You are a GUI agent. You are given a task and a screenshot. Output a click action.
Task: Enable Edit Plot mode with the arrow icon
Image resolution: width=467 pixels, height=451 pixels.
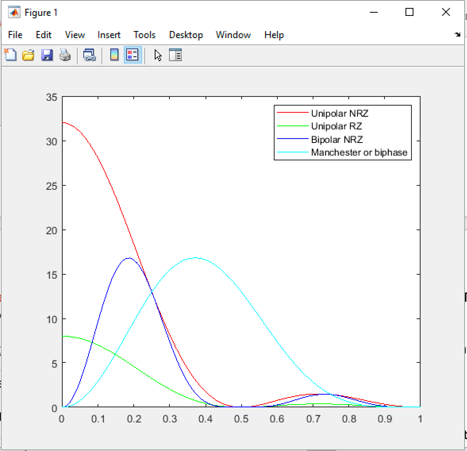coord(158,55)
